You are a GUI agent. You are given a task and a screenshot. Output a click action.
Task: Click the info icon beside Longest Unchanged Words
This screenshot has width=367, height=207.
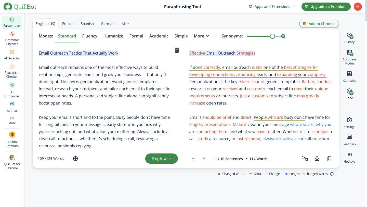coord(332,174)
